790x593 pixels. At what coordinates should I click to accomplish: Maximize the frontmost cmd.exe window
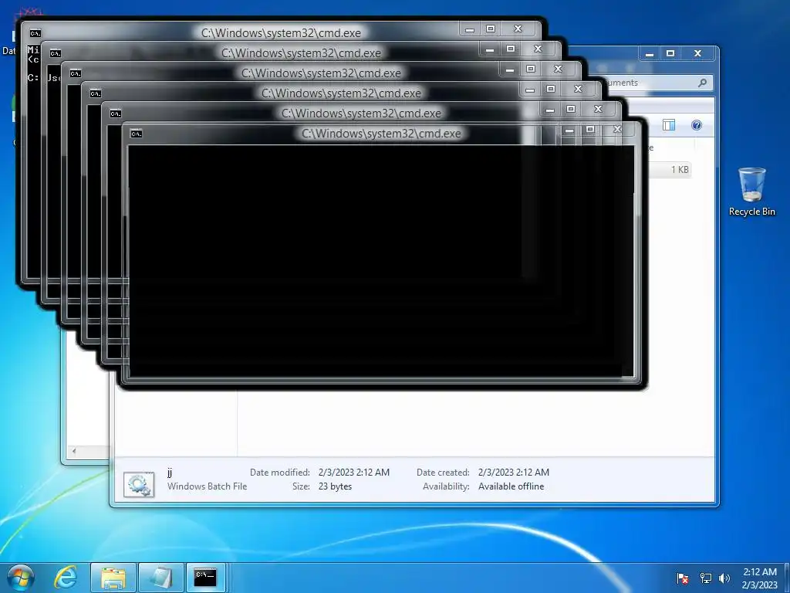(x=590, y=130)
